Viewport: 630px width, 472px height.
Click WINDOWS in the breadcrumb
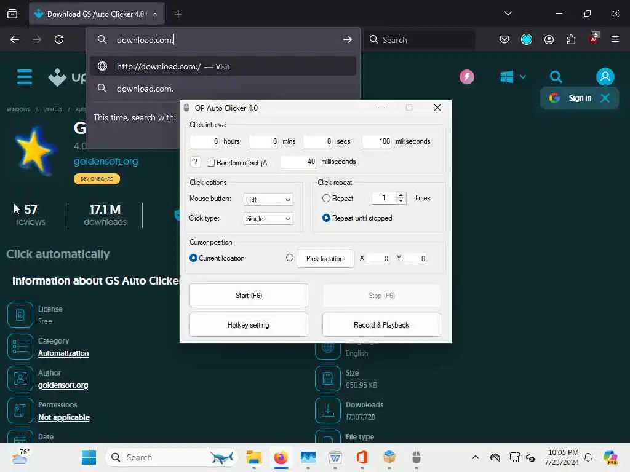(18, 109)
